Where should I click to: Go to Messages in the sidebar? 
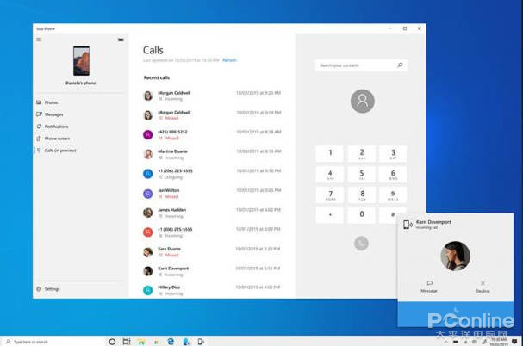(x=53, y=114)
